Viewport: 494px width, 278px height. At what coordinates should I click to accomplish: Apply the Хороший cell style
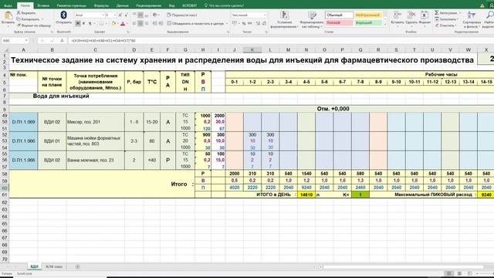[368, 22]
